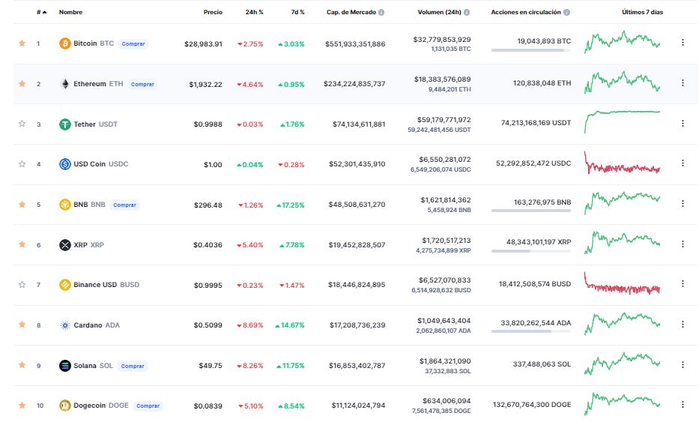Click Ethereum volume $18,383,576,089
This screenshot has width=699, height=422.
coord(442,79)
